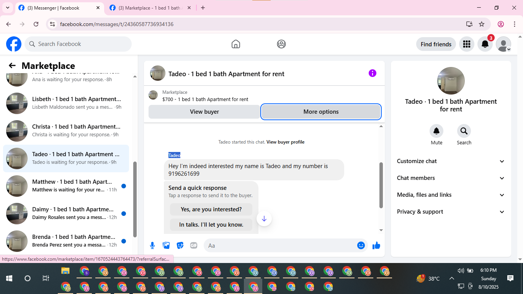The image size is (523, 294).
Task: Click the browser address bar URL
Action: point(117,24)
